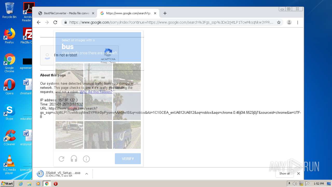Switch to the audio challenge headphones icon
Image resolution: width=332 pixels, height=187 pixels.
coord(74,159)
